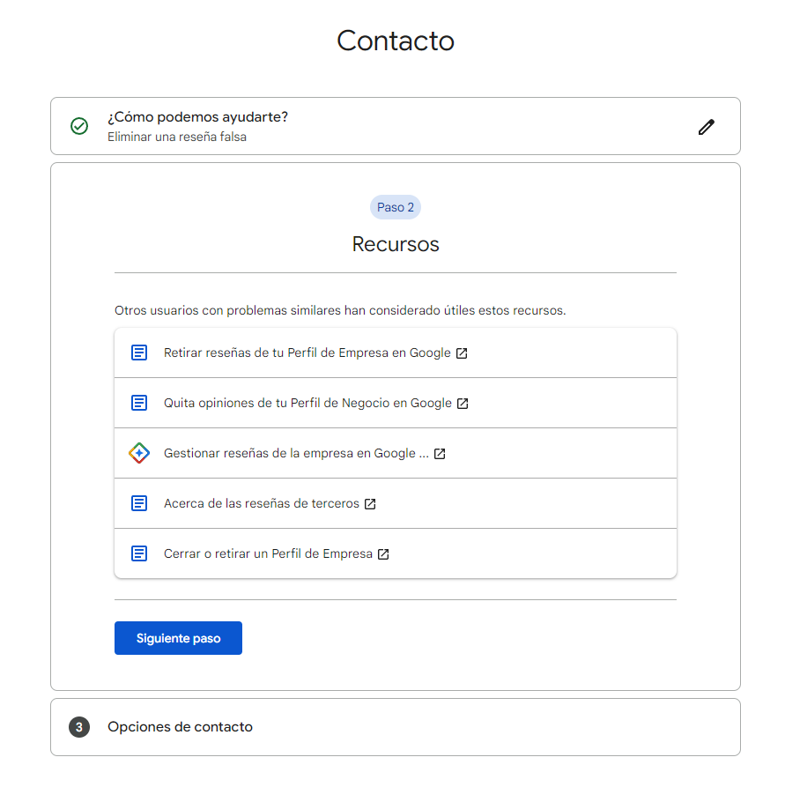Expand the Opciones de contacto step
This screenshot has width=785, height=787.
[x=180, y=727]
